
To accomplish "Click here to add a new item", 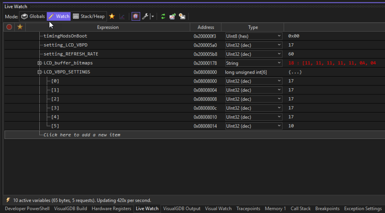I will (x=82, y=135).
